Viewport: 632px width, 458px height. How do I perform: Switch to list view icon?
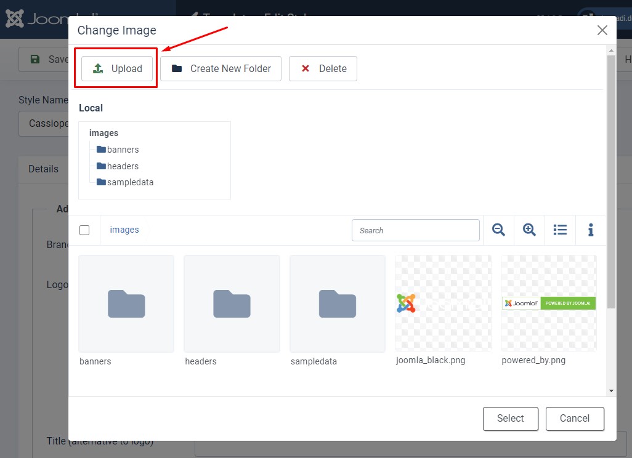click(x=560, y=230)
